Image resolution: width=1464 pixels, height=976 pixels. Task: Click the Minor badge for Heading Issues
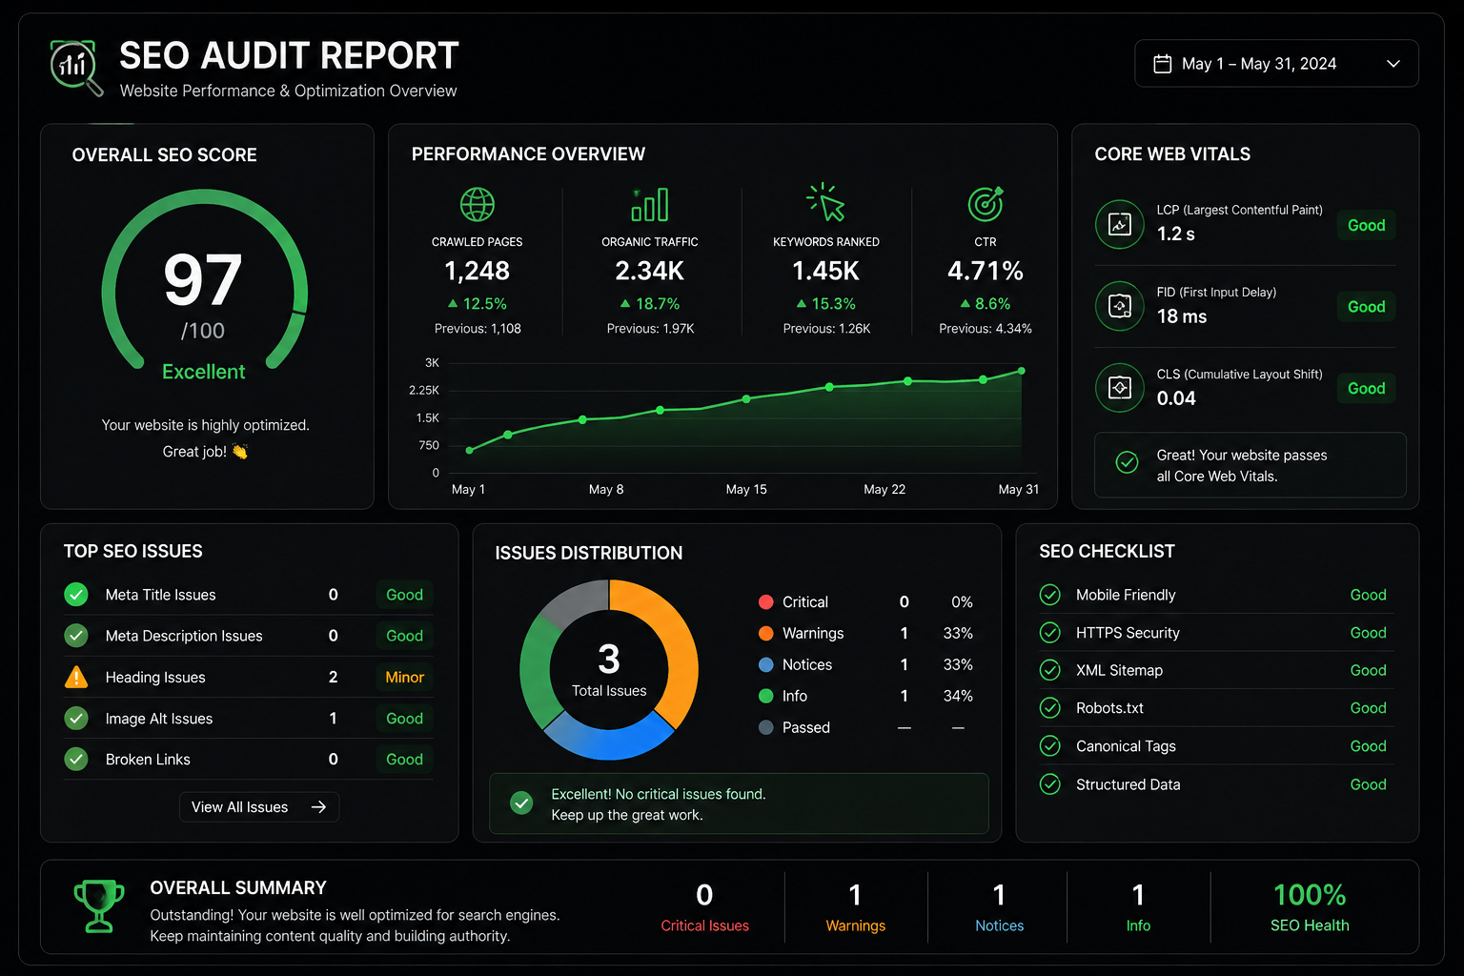point(404,678)
